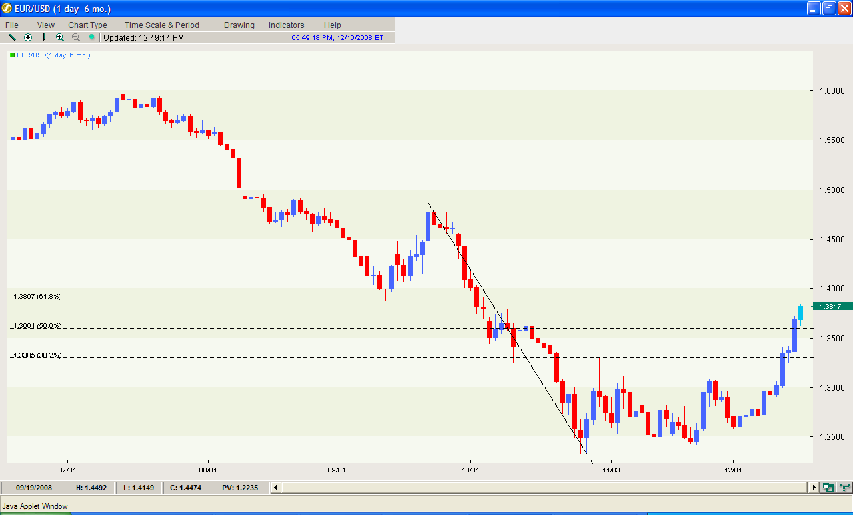
Task: Click the 1.3601 (50.0%) Fibonacci label
Action: [37, 326]
